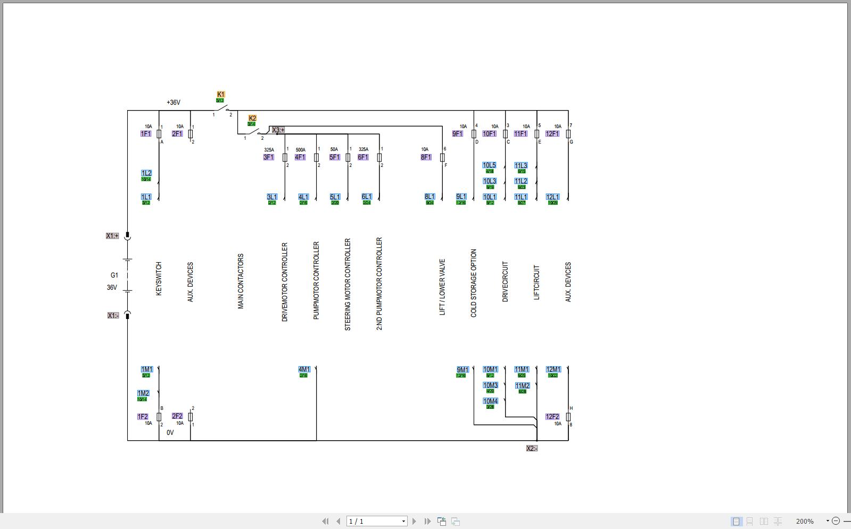Click the 11L3 reference label
The width and height of the screenshot is (851, 529).
(521, 166)
